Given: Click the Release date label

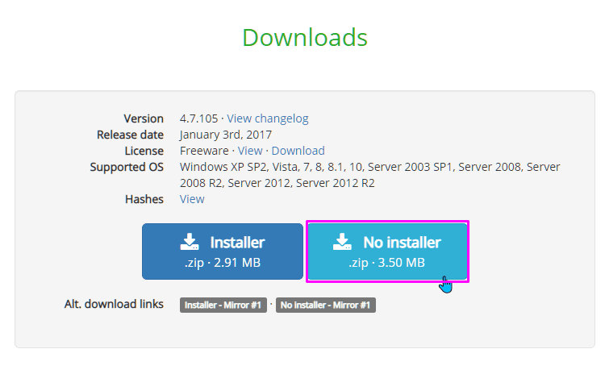Looking at the screenshot, I should 130,135.
